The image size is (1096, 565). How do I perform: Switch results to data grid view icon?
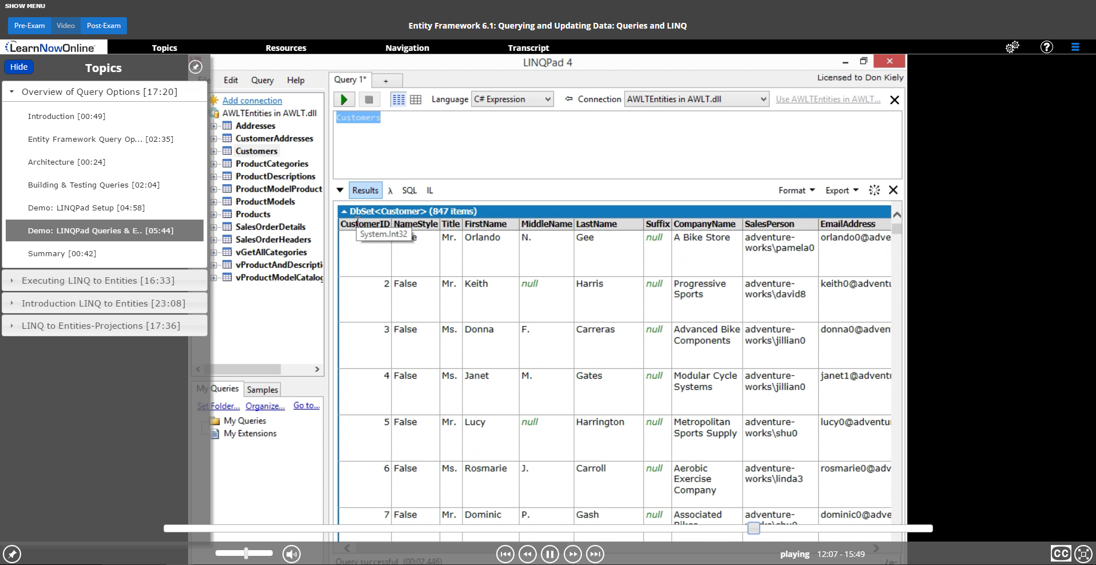[416, 100]
